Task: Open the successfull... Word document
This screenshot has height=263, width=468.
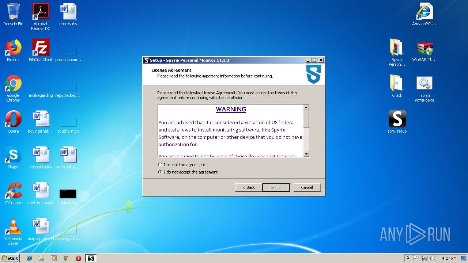Action: [68, 158]
